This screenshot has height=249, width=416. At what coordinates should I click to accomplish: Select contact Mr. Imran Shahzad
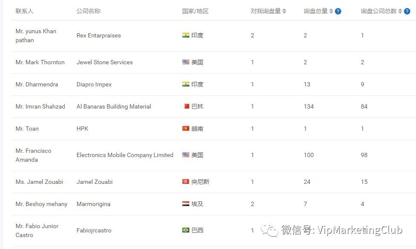(40, 106)
